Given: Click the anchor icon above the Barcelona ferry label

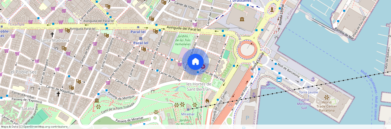Looking at the screenshot, I should (x=268, y=83).
